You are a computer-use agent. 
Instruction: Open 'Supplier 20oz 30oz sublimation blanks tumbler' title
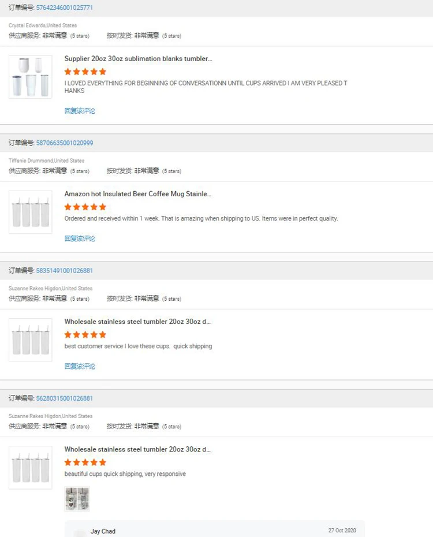point(138,59)
